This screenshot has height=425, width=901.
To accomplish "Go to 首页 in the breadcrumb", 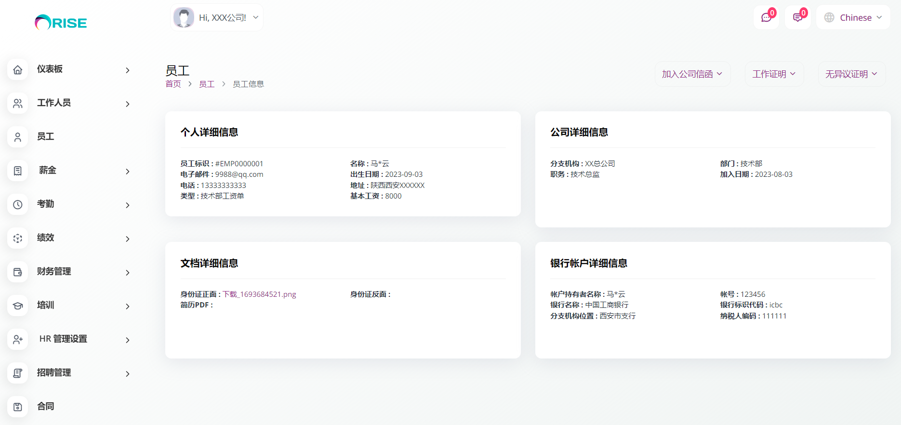I will [x=173, y=84].
